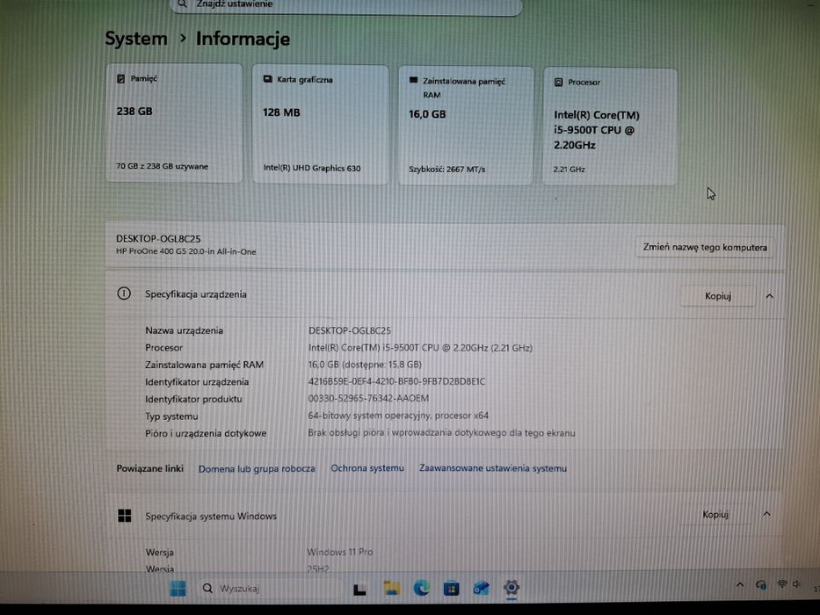Click the Windows logo beside Specyfikacja systemu Windows

pyautogui.click(x=125, y=516)
